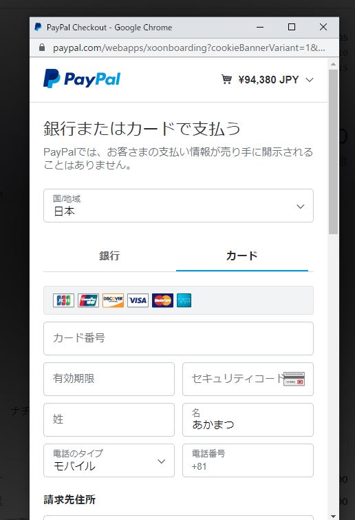Open the 電話のタイプ dropdown
Viewport: 355px width, 520px height.
[109, 460]
